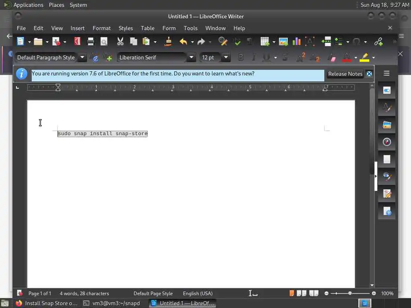Click the Insert Page Break icon

pos(326,41)
